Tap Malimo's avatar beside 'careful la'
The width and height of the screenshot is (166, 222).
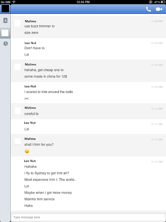(x=18, y=111)
